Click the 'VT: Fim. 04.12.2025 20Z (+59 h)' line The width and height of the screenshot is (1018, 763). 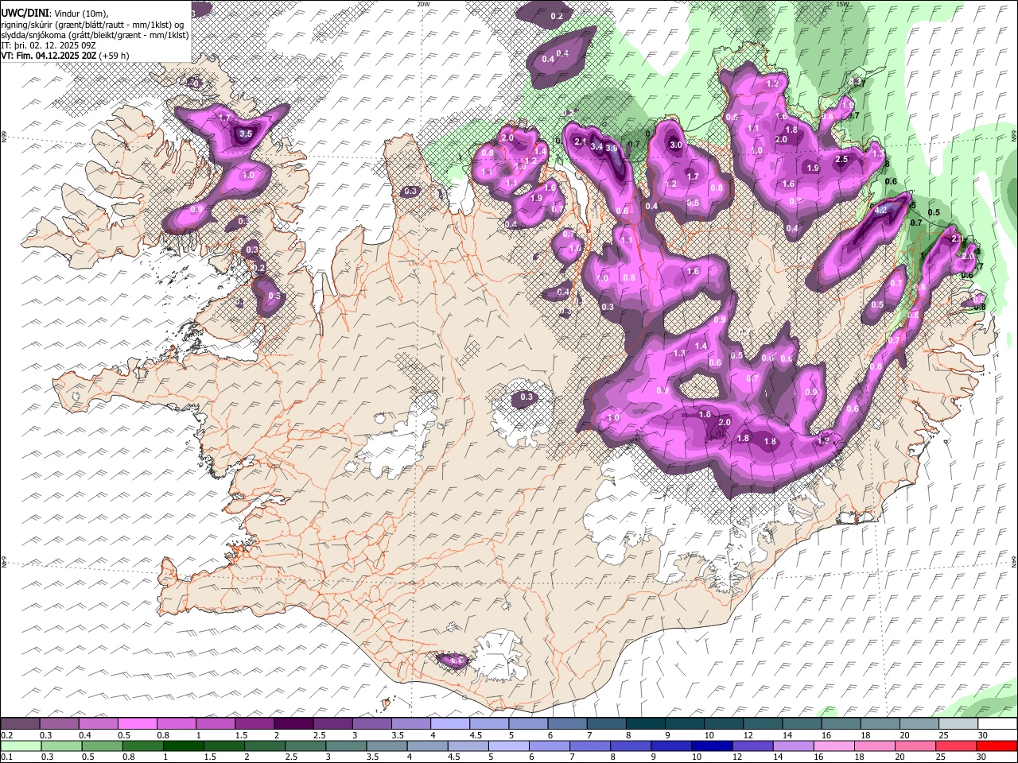[x=65, y=56]
